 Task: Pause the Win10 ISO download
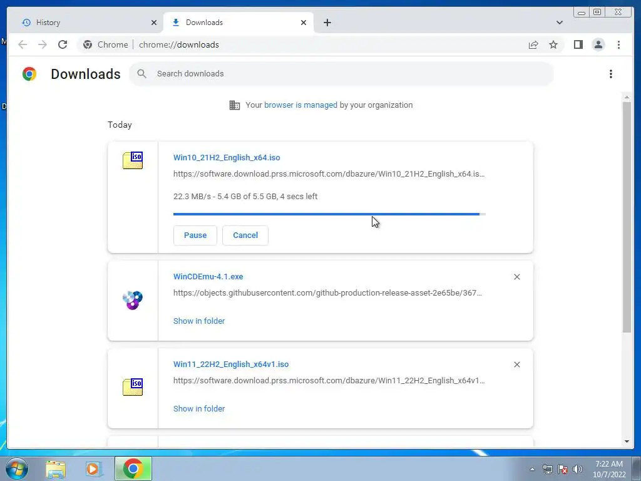pos(195,235)
